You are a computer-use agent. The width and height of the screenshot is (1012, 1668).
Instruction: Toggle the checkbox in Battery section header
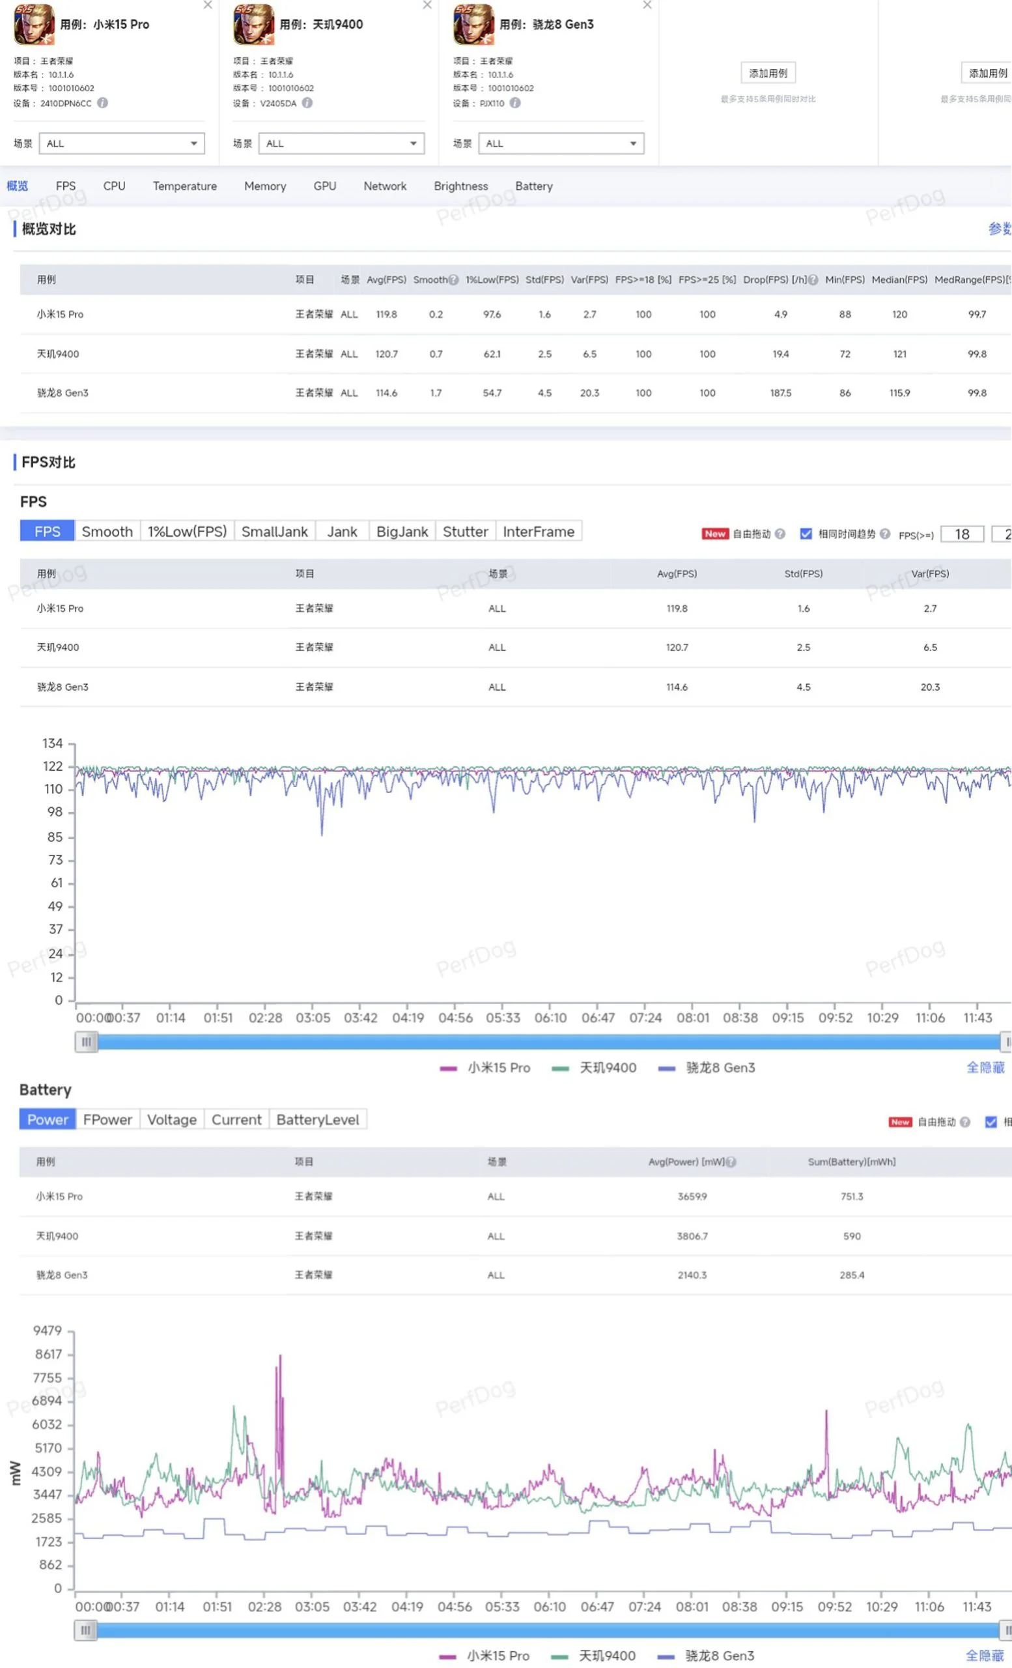[x=991, y=1122]
